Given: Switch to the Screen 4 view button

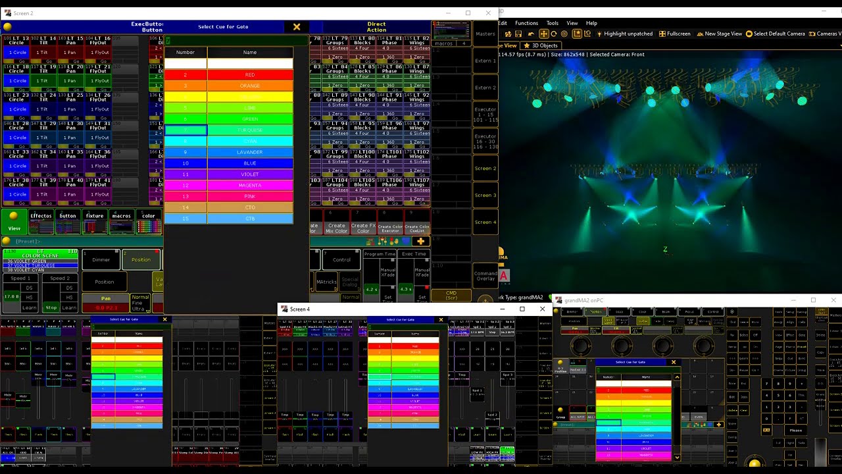Looking at the screenshot, I should coord(485,222).
